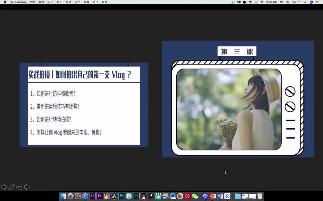Open input source flag menu
Screen dimensions: 323x201
tap(282, 2)
